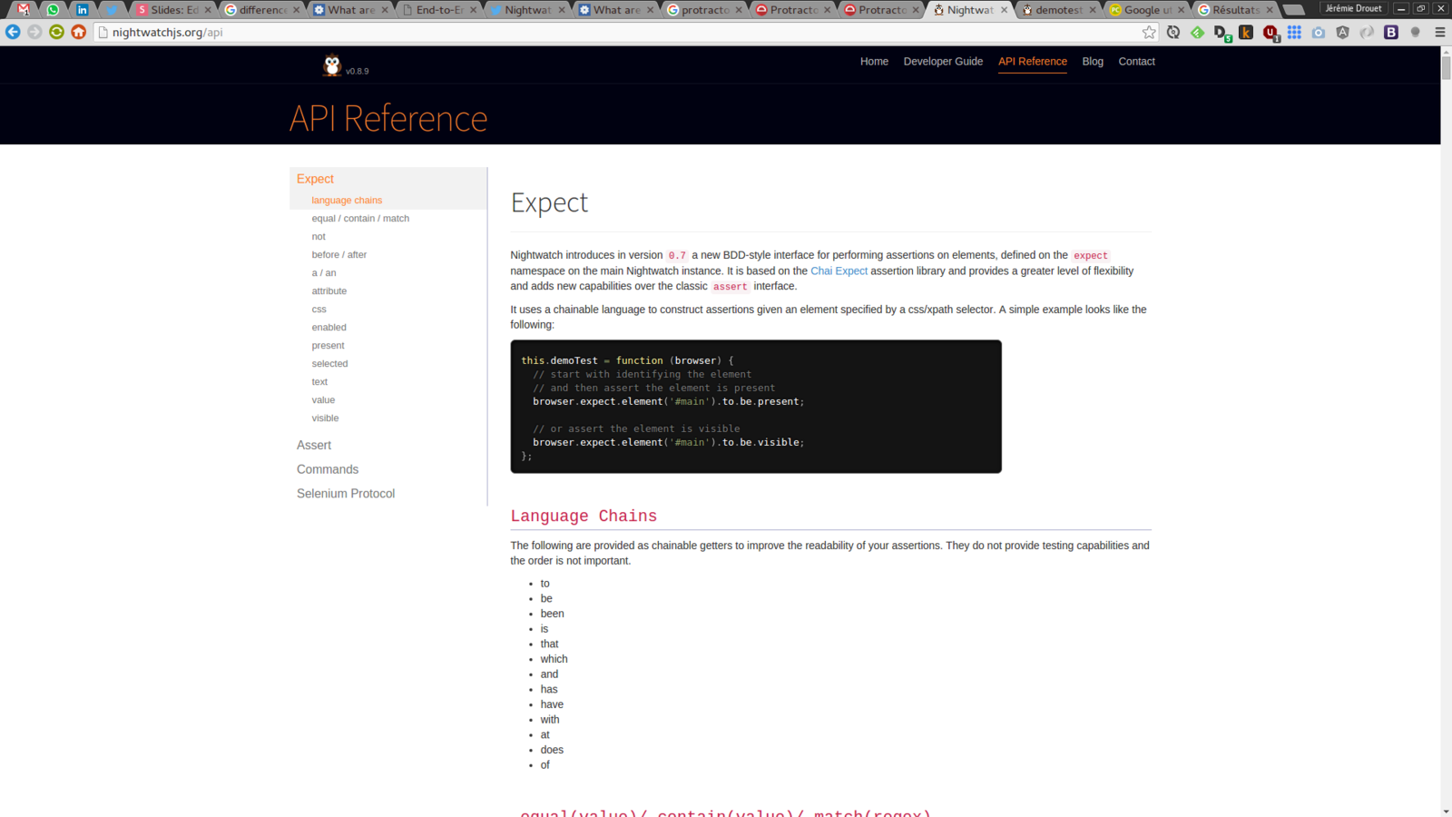Viewport: 1452px width, 817px height.
Task: Click the browser forward arrow
Action: tap(34, 32)
